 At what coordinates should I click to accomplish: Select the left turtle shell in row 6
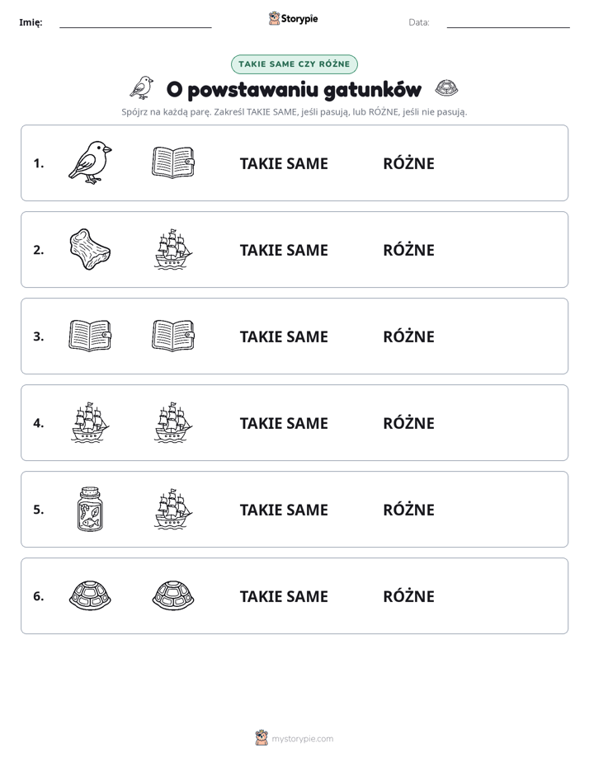pos(90,595)
